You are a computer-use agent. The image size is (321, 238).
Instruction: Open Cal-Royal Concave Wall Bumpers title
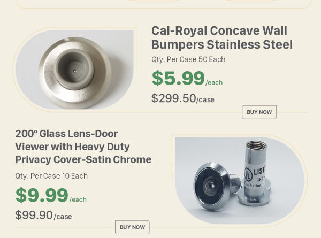point(221,37)
